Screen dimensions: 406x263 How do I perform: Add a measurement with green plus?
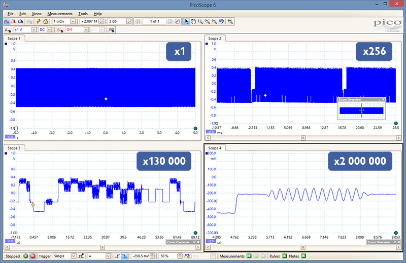[x=249, y=256]
